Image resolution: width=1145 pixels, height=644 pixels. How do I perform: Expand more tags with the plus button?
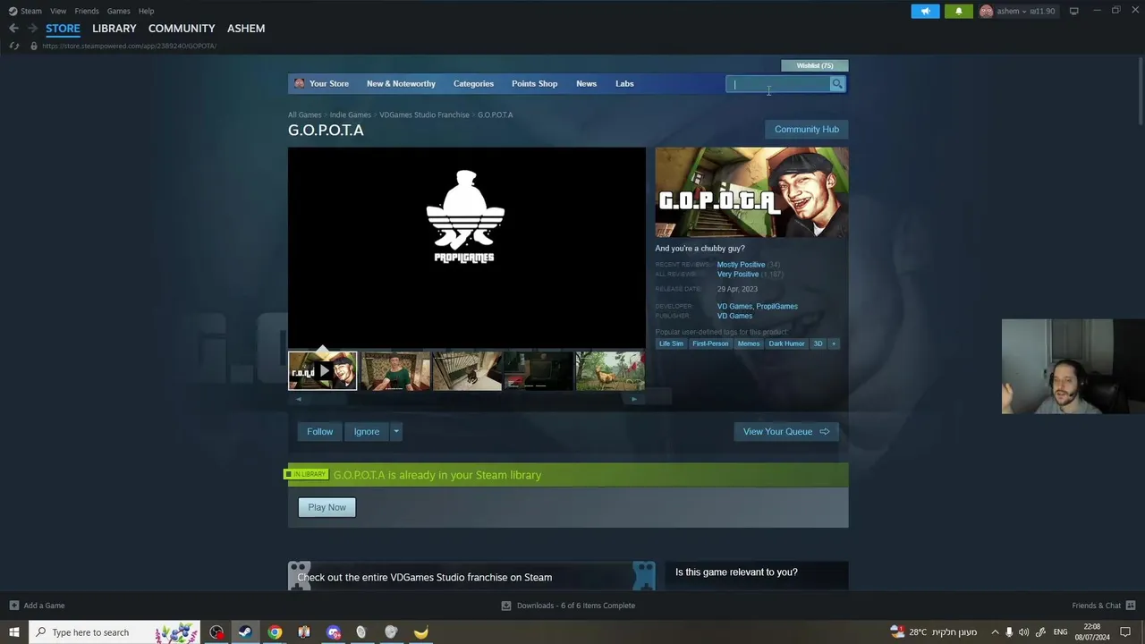[x=833, y=343]
